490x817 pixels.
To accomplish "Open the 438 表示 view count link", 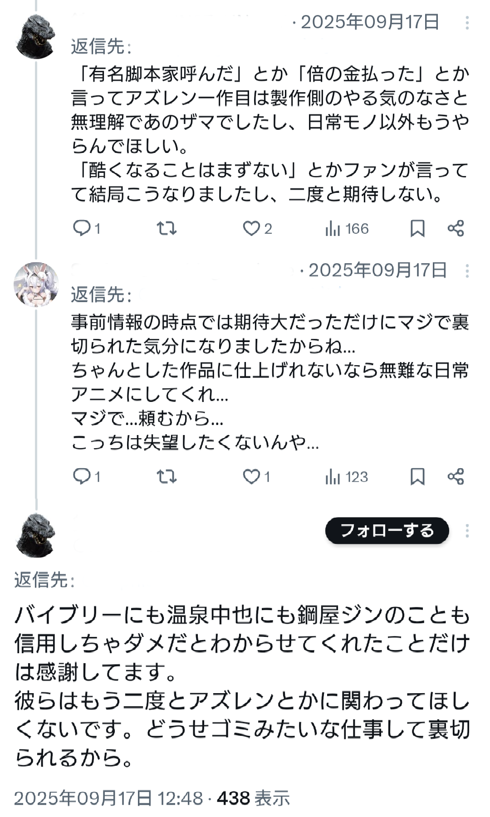I will (253, 798).
